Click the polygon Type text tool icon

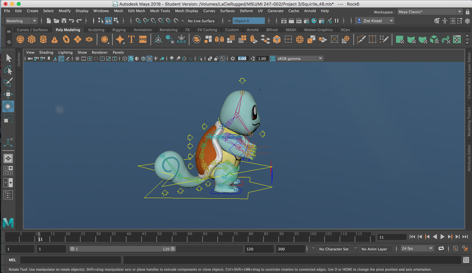coord(131,40)
